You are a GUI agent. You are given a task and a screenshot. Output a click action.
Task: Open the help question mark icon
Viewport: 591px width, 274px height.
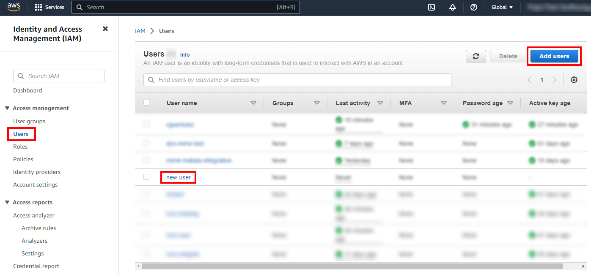click(x=474, y=7)
